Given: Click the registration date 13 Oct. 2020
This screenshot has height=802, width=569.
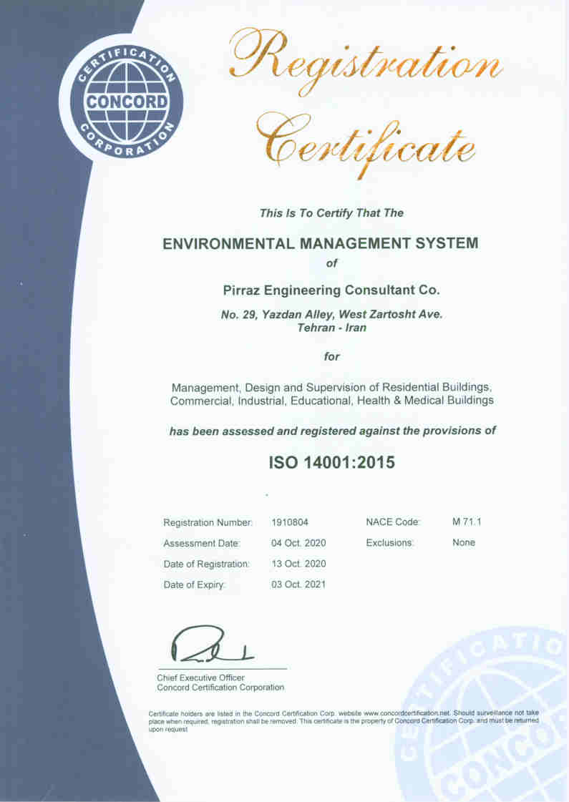Looking at the screenshot, I should coord(298,564).
